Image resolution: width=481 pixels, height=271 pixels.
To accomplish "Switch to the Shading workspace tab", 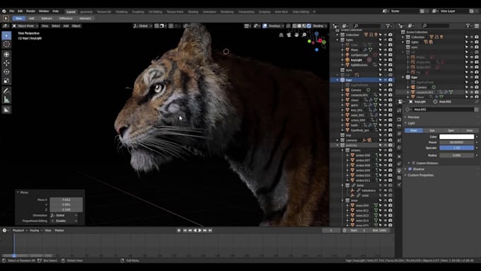I will pos(193,12).
